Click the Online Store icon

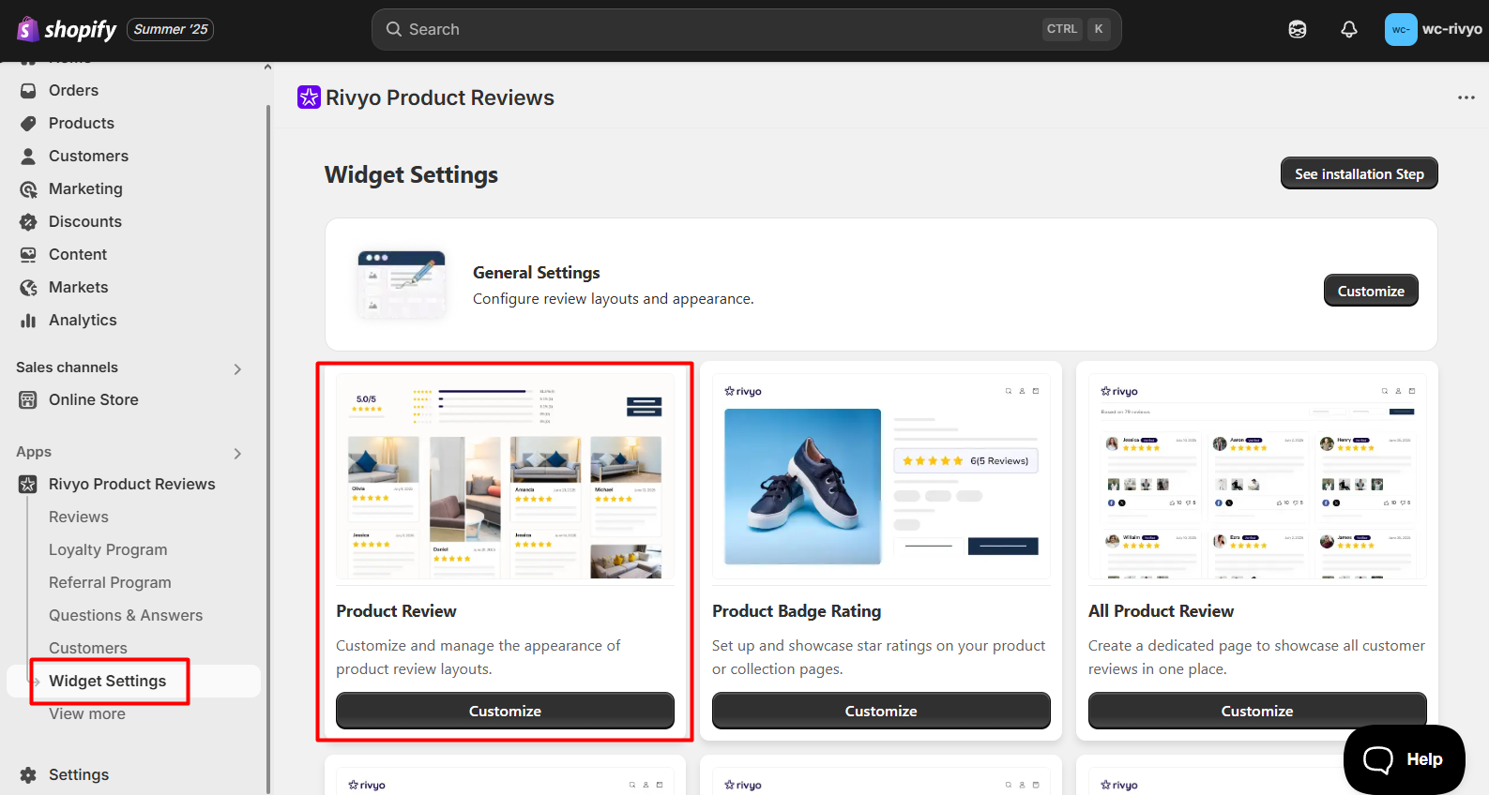28,400
